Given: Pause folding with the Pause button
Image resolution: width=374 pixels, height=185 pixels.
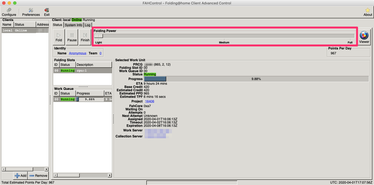Looking at the screenshot, I should [72, 37].
